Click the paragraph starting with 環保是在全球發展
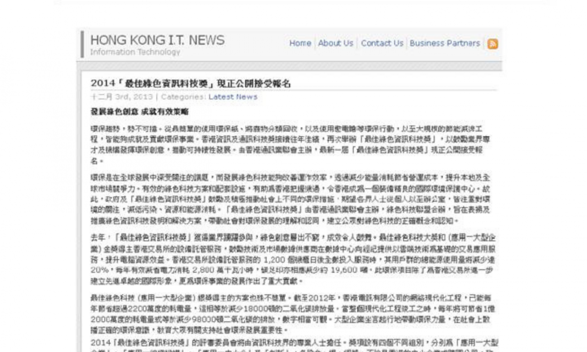The image size is (587, 352). tap(290, 199)
